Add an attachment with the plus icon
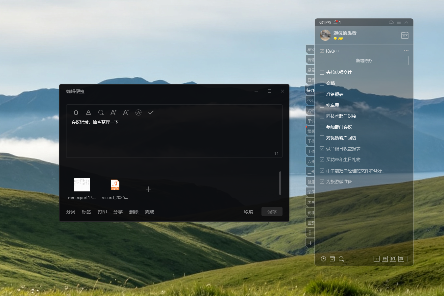 (149, 189)
